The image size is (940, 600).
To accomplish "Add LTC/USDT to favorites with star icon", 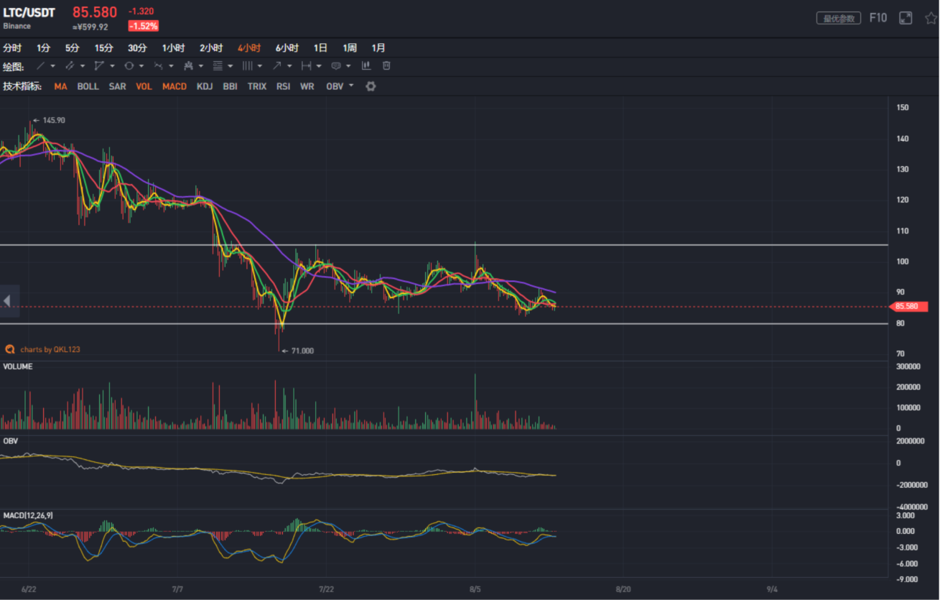I will pyautogui.click(x=931, y=18).
